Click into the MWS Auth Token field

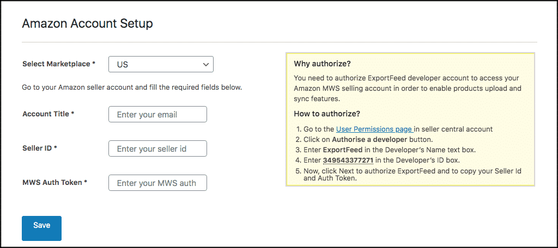(157, 183)
